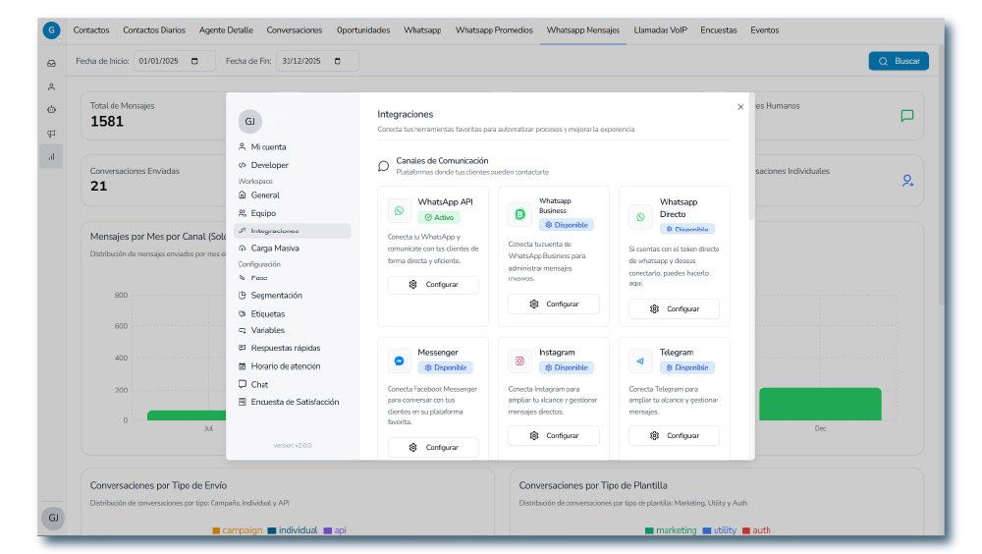982x554 pixels.
Task: Click the Canales de Comunicación speech bubble icon
Action: click(x=383, y=166)
